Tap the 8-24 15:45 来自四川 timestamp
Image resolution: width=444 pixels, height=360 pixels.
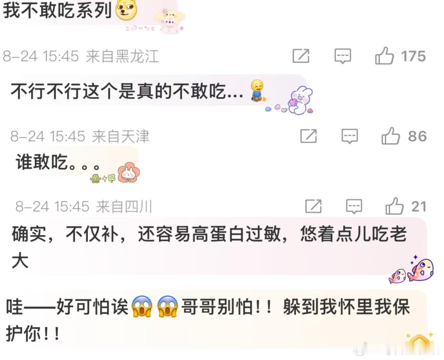coord(84,206)
